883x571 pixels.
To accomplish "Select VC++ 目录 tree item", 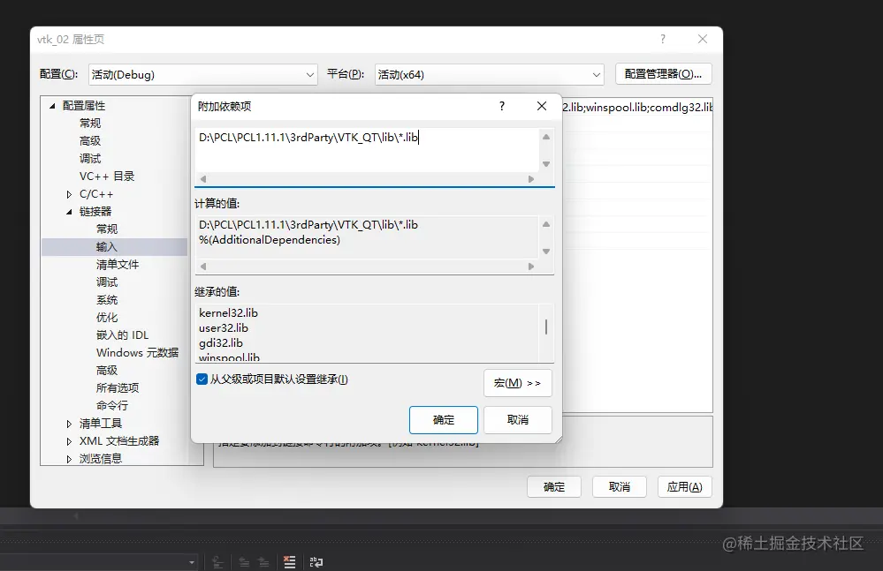I will pos(107,177).
